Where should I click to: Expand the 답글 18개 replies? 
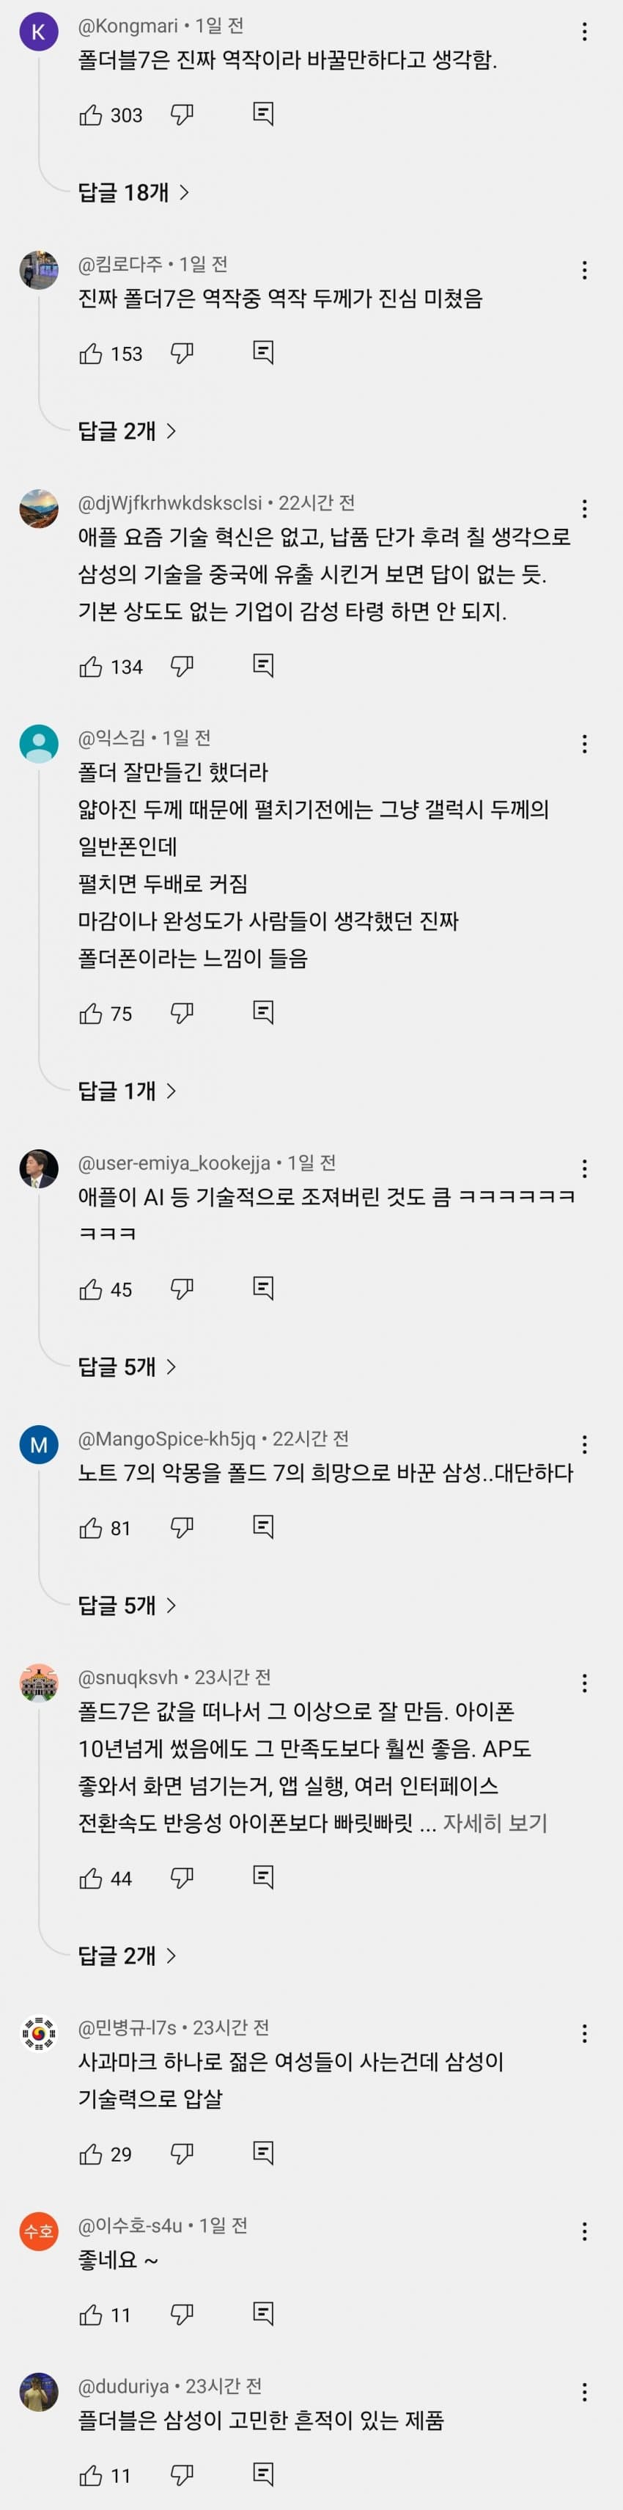click(x=133, y=193)
